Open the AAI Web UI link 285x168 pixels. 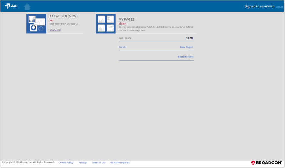[x=55, y=30]
